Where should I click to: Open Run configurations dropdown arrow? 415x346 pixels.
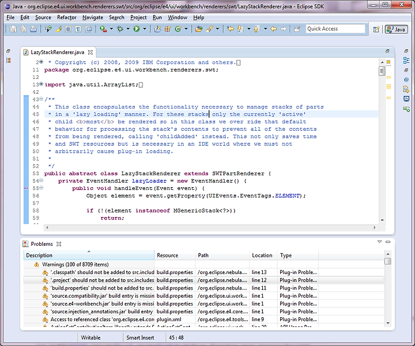click(x=145, y=29)
